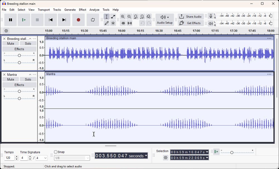Select the Draw (pencil) tool
This screenshot has height=169, width=279.
coord(106,23)
